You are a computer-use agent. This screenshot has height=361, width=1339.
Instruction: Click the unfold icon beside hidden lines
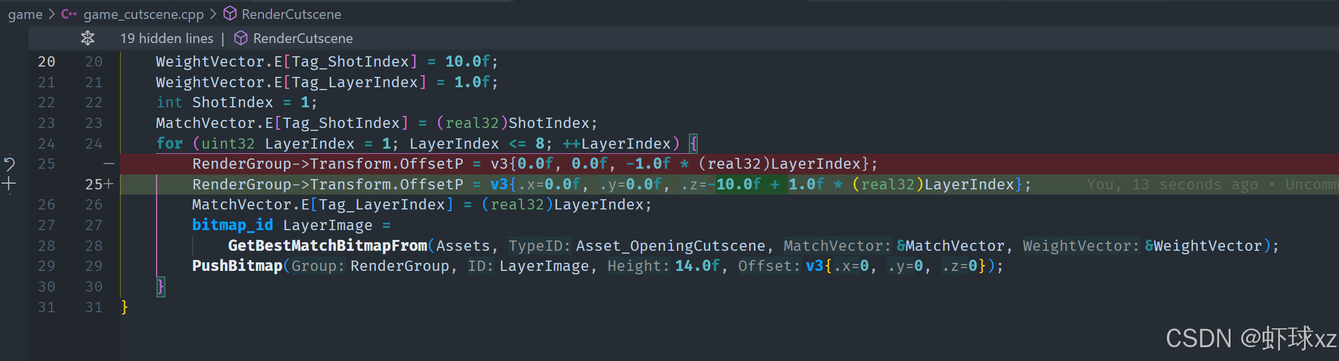click(88, 38)
